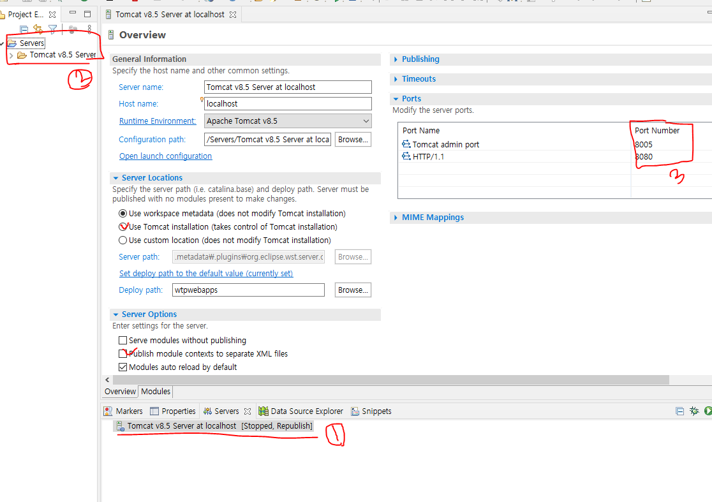Viewport: 712px width, 502px height.
Task: Close the Servers view tab
Action: coord(248,411)
